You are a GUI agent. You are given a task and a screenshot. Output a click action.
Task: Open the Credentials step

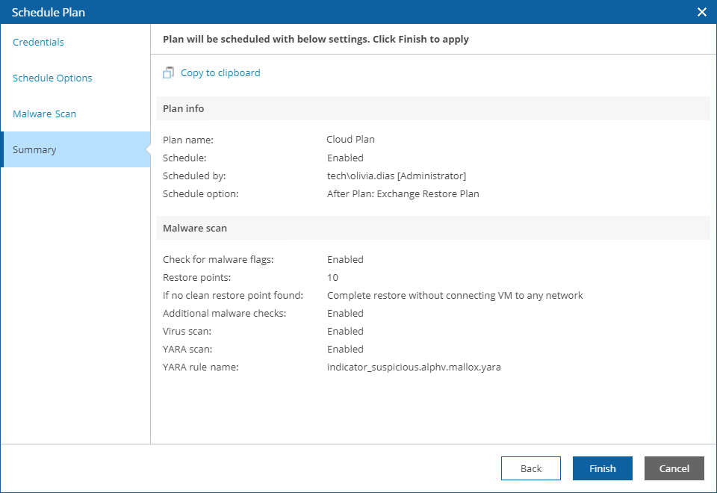point(38,42)
